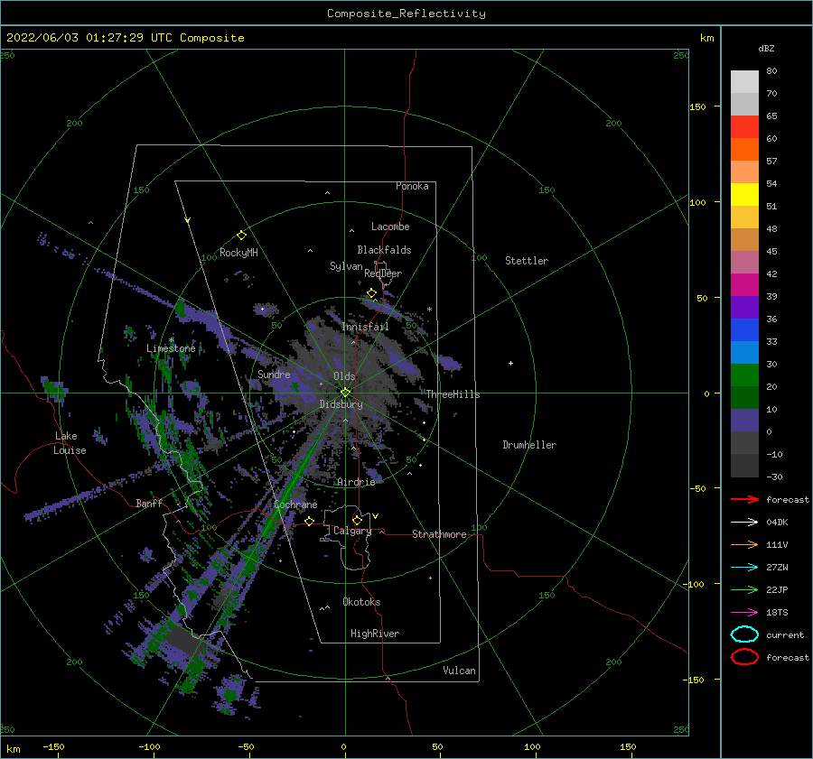Select the red 60-65 dBZ color swatch
Image resolution: width=813 pixels, height=759 pixels.
[744, 126]
